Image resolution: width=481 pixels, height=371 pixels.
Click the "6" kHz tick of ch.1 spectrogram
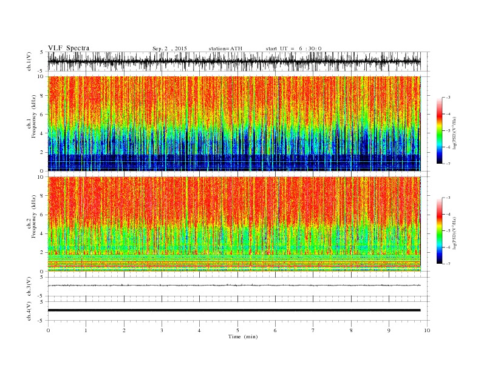(42, 115)
